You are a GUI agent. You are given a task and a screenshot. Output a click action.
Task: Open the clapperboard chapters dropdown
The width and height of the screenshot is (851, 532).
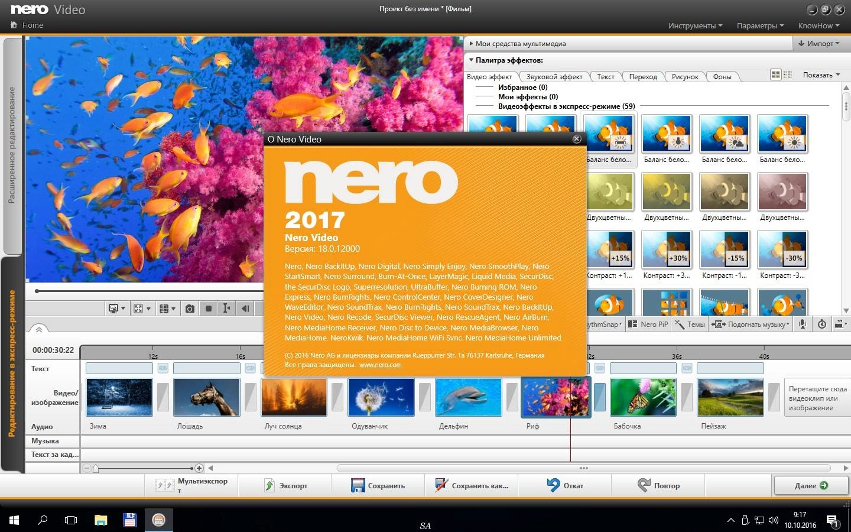pos(840,324)
